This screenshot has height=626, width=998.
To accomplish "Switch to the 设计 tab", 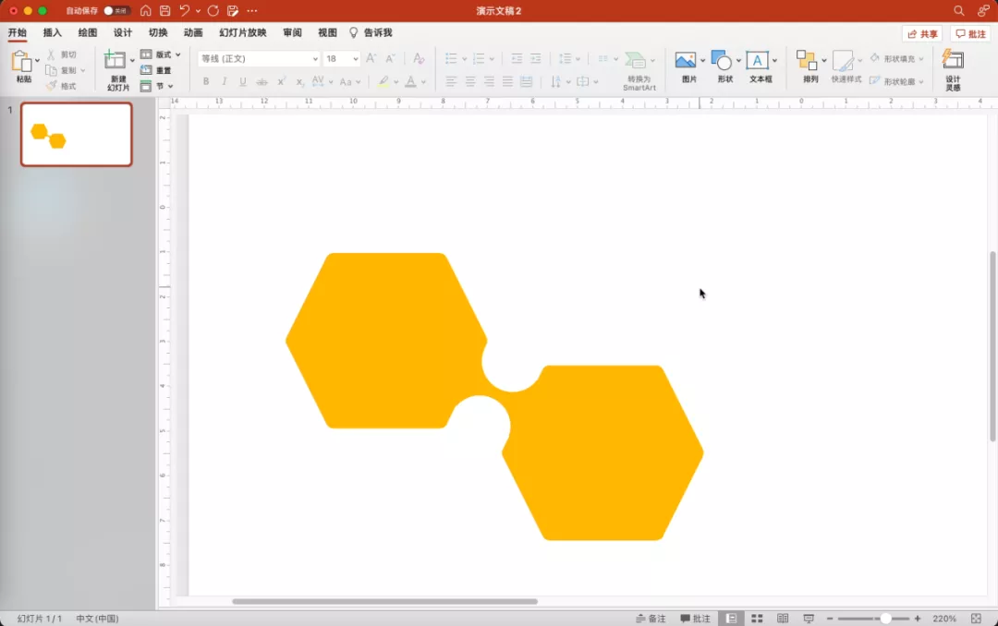I will [122, 32].
